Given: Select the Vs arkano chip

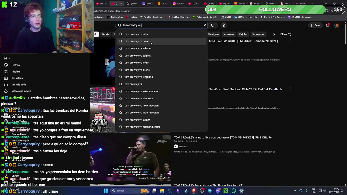Looking at the screenshot, I should [x=229, y=34].
